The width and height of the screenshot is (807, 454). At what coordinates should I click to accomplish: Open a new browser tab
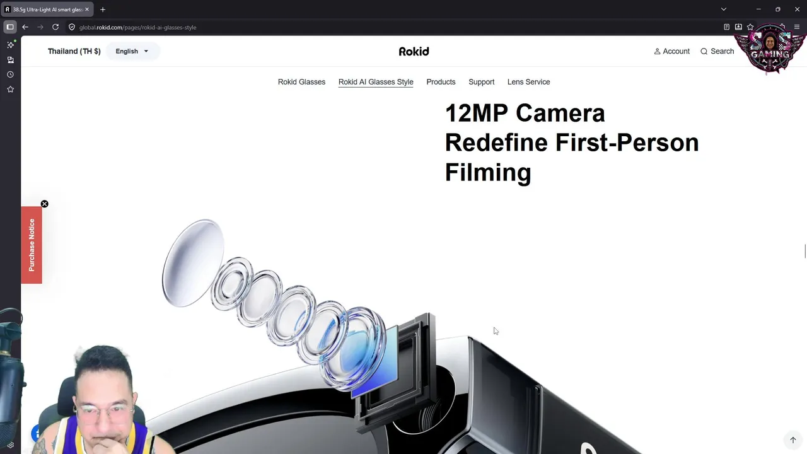tap(103, 9)
